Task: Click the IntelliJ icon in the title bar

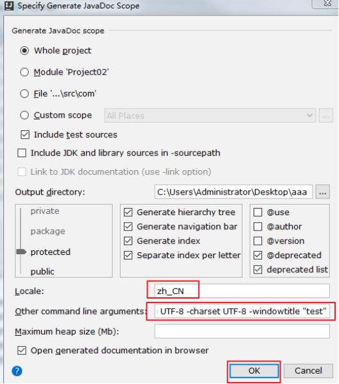Action: (x=9, y=6)
